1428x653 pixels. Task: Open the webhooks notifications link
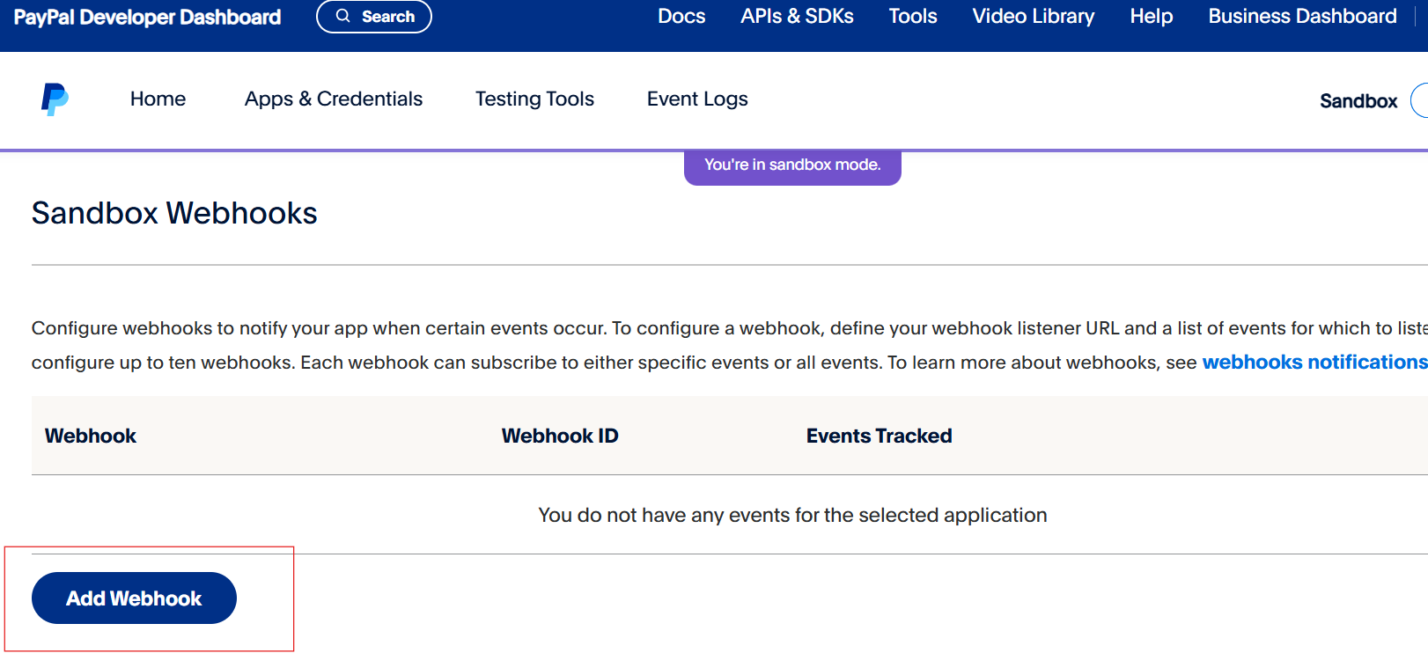pyautogui.click(x=1314, y=362)
